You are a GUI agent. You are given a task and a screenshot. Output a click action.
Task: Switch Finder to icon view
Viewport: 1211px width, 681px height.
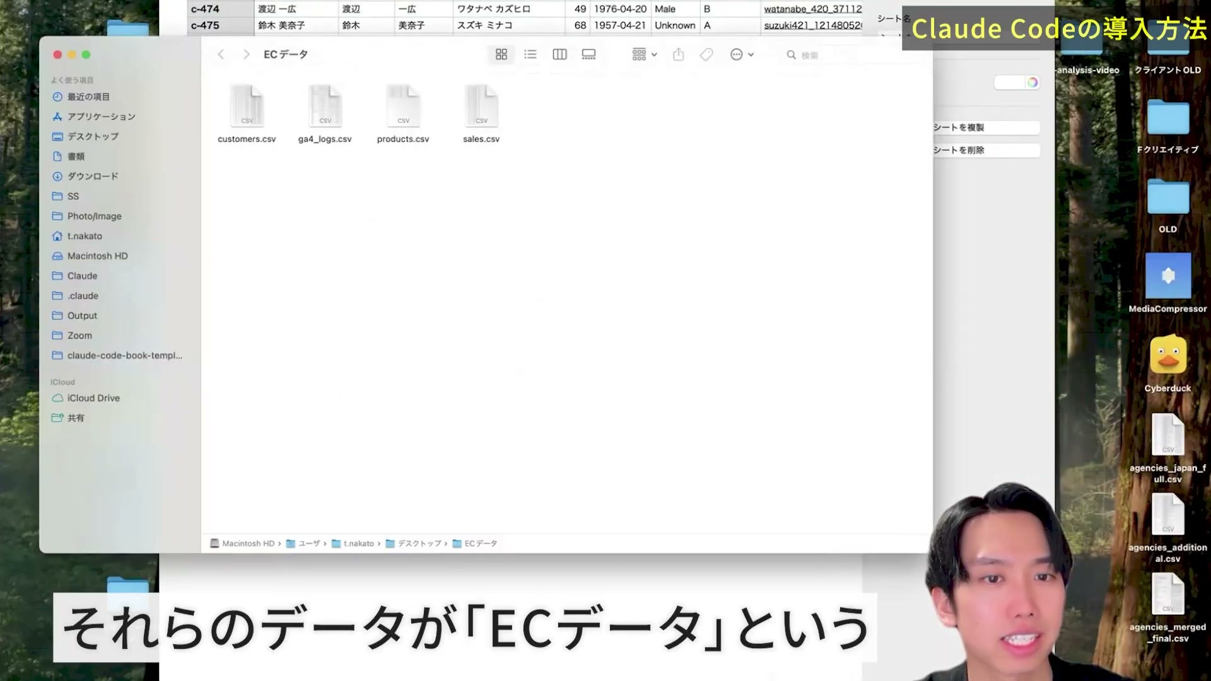(501, 55)
